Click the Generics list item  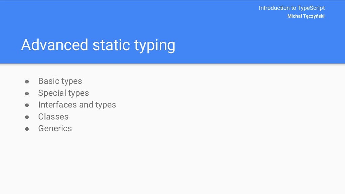tap(55, 128)
